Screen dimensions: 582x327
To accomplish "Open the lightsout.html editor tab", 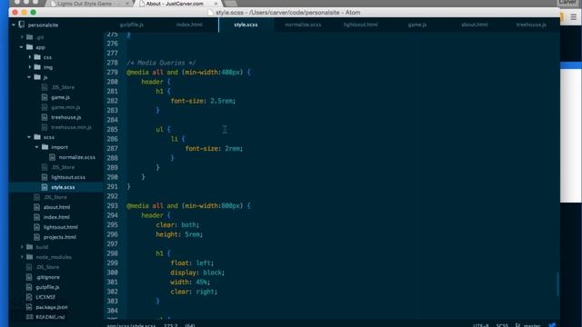I will (360, 25).
